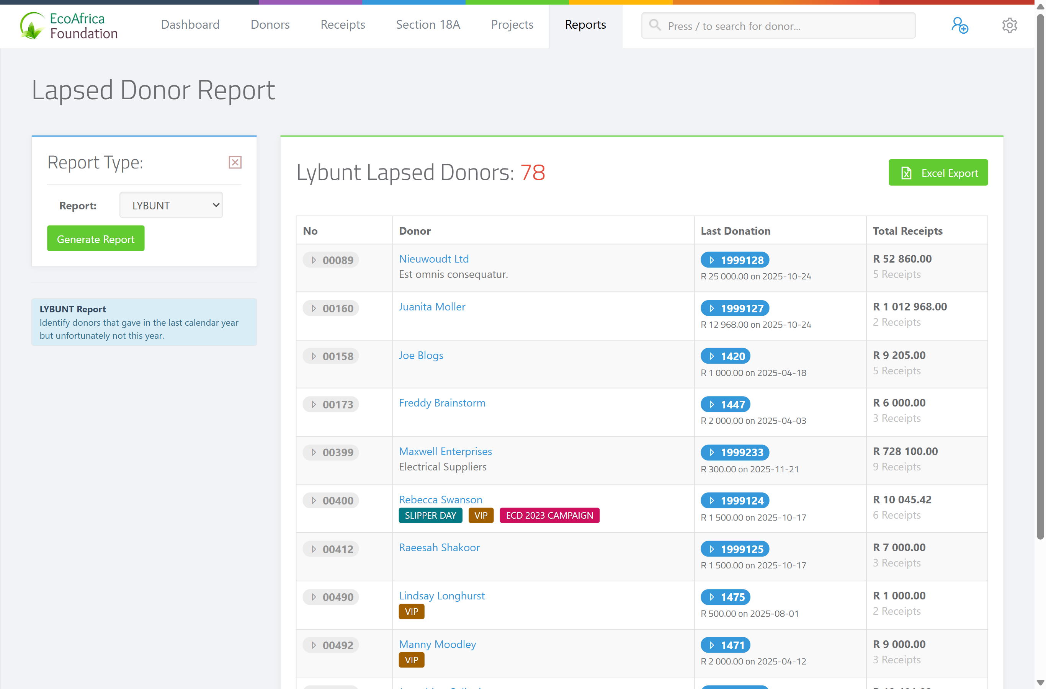Open receipt badge 1999127

tap(735, 308)
